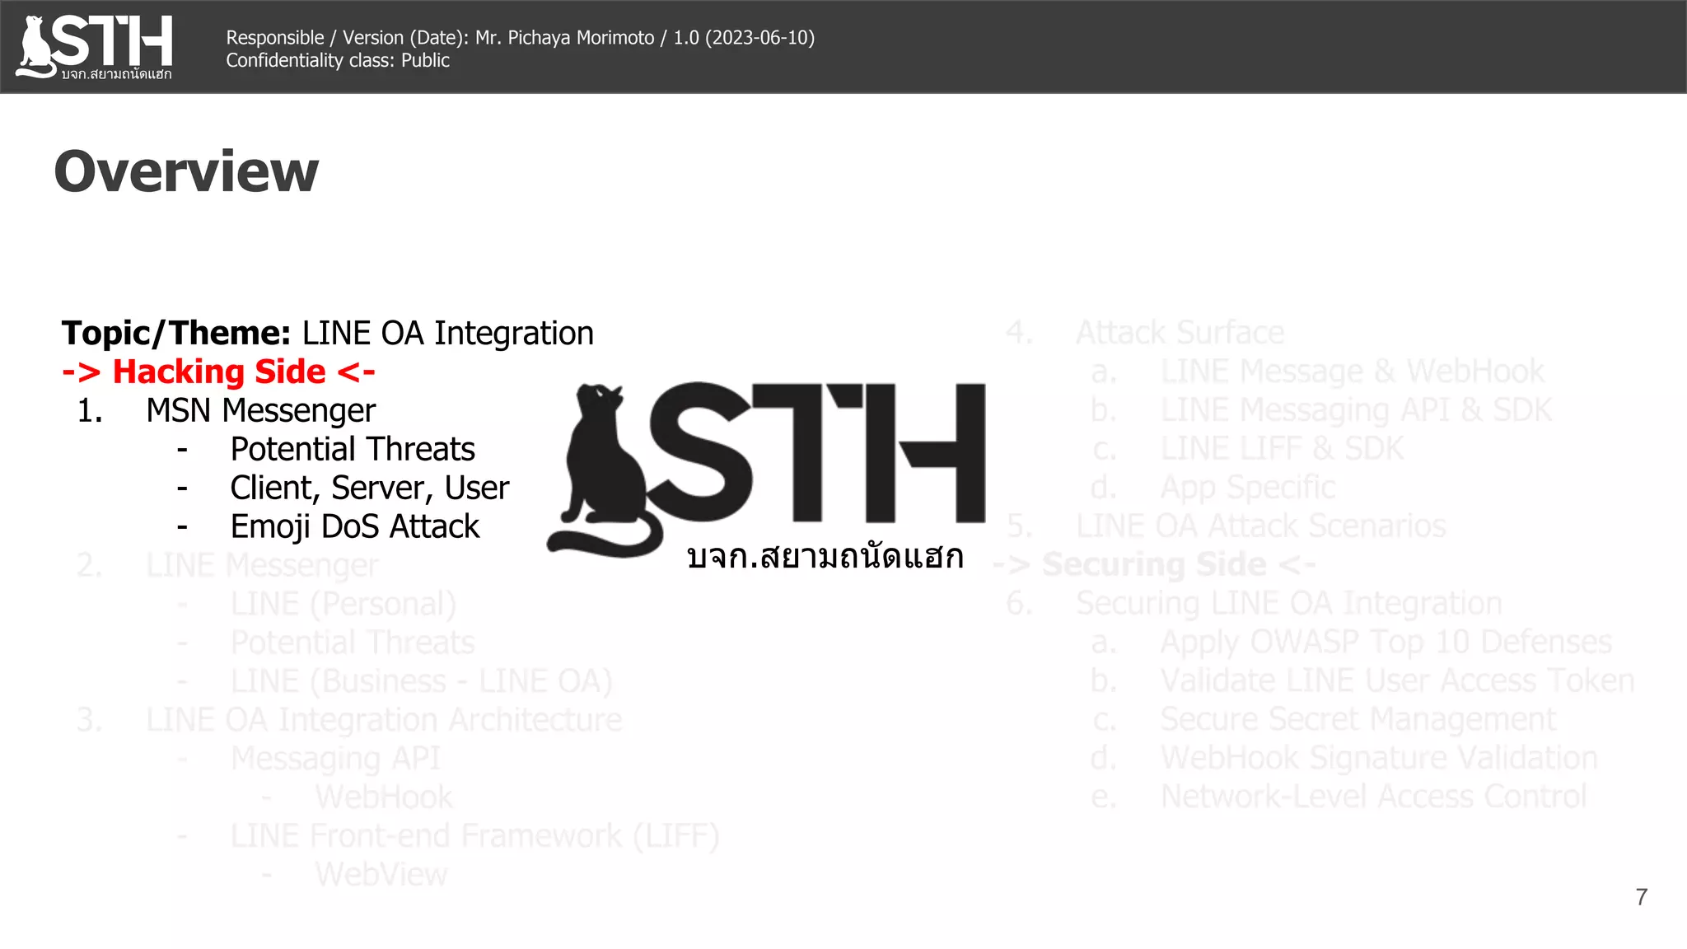Select the 'MSN Messenger' list item
1687x949 pixels.
[260, 410]
